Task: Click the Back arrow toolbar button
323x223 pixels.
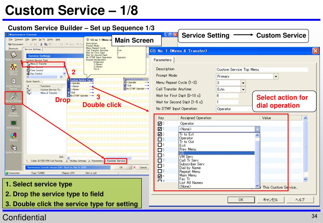Action: (70, 44)
